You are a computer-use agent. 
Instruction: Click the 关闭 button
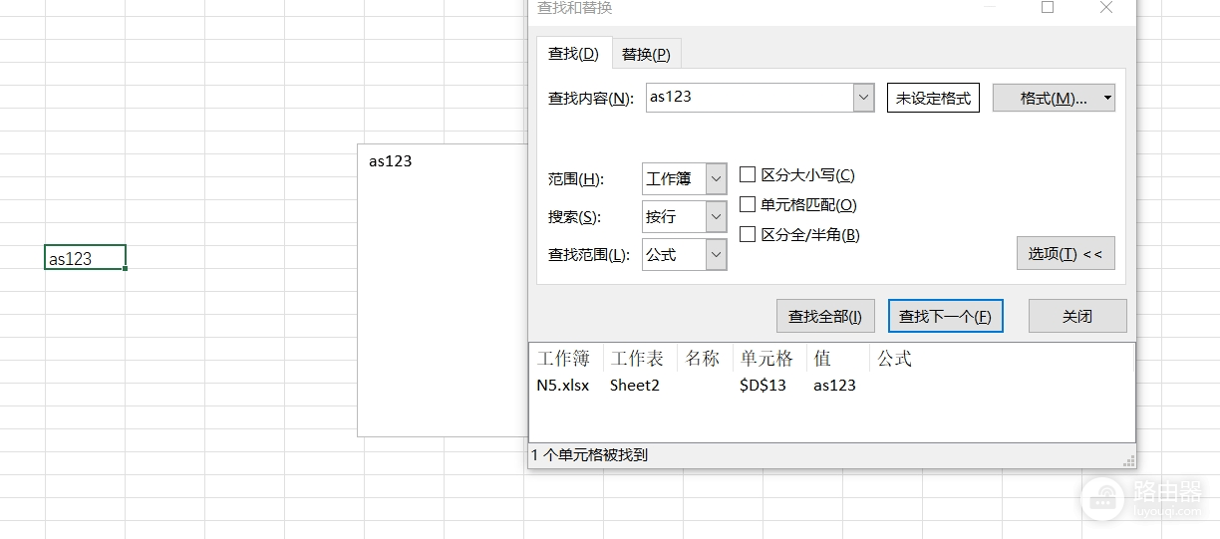click(1077, 316)
